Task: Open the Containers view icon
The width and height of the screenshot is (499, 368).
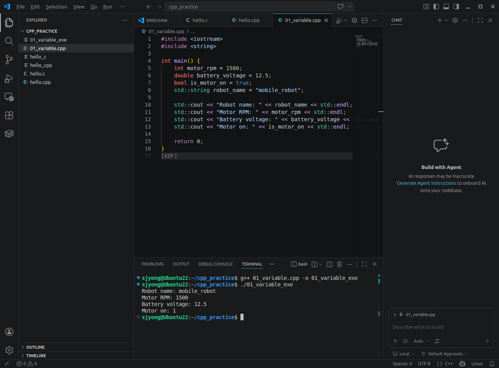Action: pos(9,134)
